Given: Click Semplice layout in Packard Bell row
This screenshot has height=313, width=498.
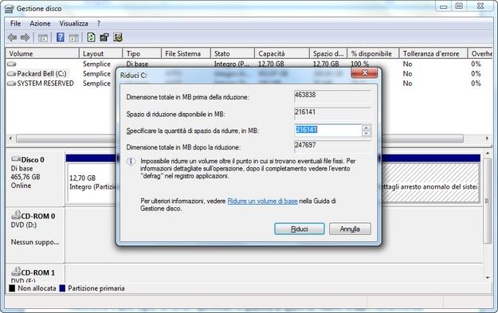Looking at the screenshot, I should pyautogui.click(x=96, y=73).
